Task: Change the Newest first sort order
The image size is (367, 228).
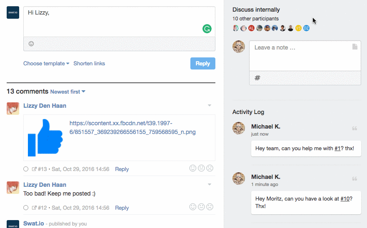Action: point(67,92)
